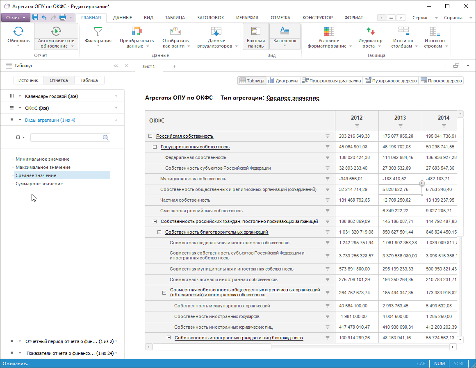Toggle the Side panel (Боковая панель) button
476x368 pixels.
tap(255, 36)
